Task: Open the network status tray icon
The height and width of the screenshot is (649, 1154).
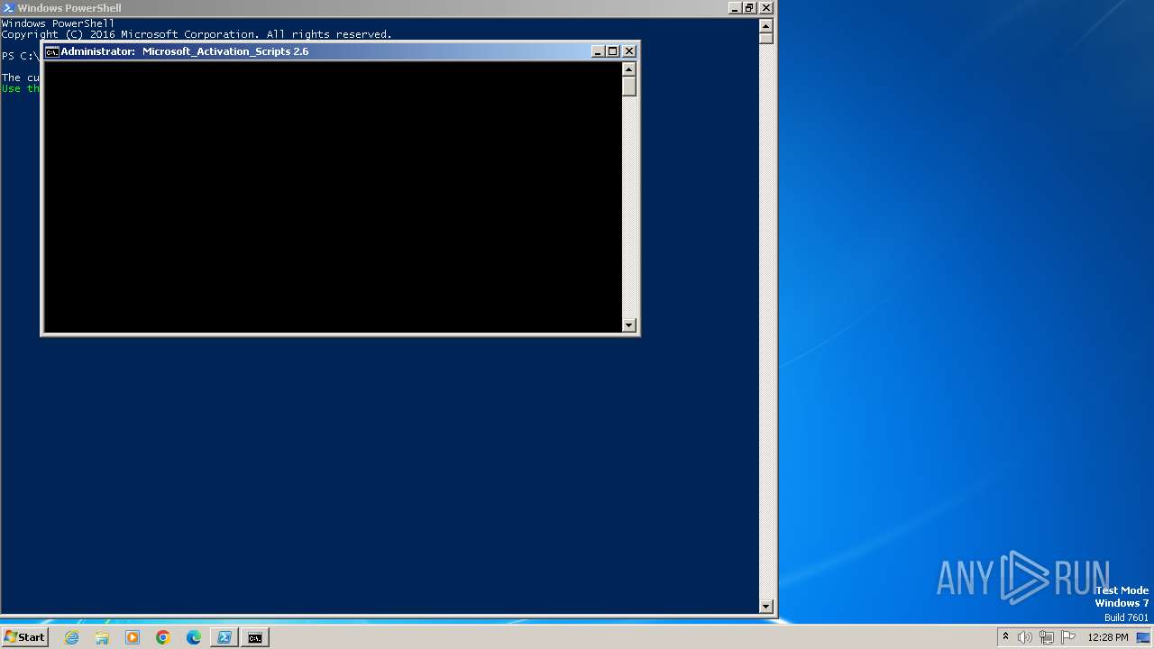Action: tap(1047, 637)
